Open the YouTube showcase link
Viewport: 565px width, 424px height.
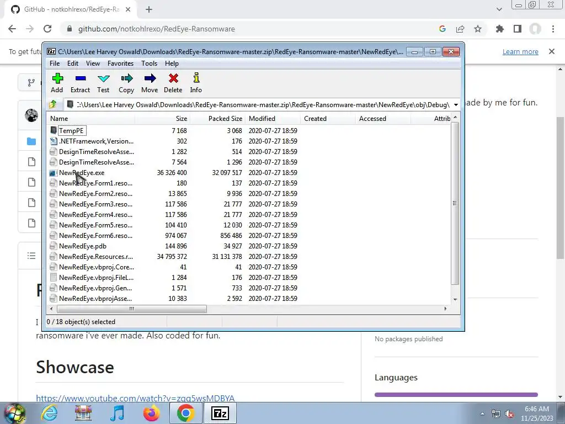(136, 398)
